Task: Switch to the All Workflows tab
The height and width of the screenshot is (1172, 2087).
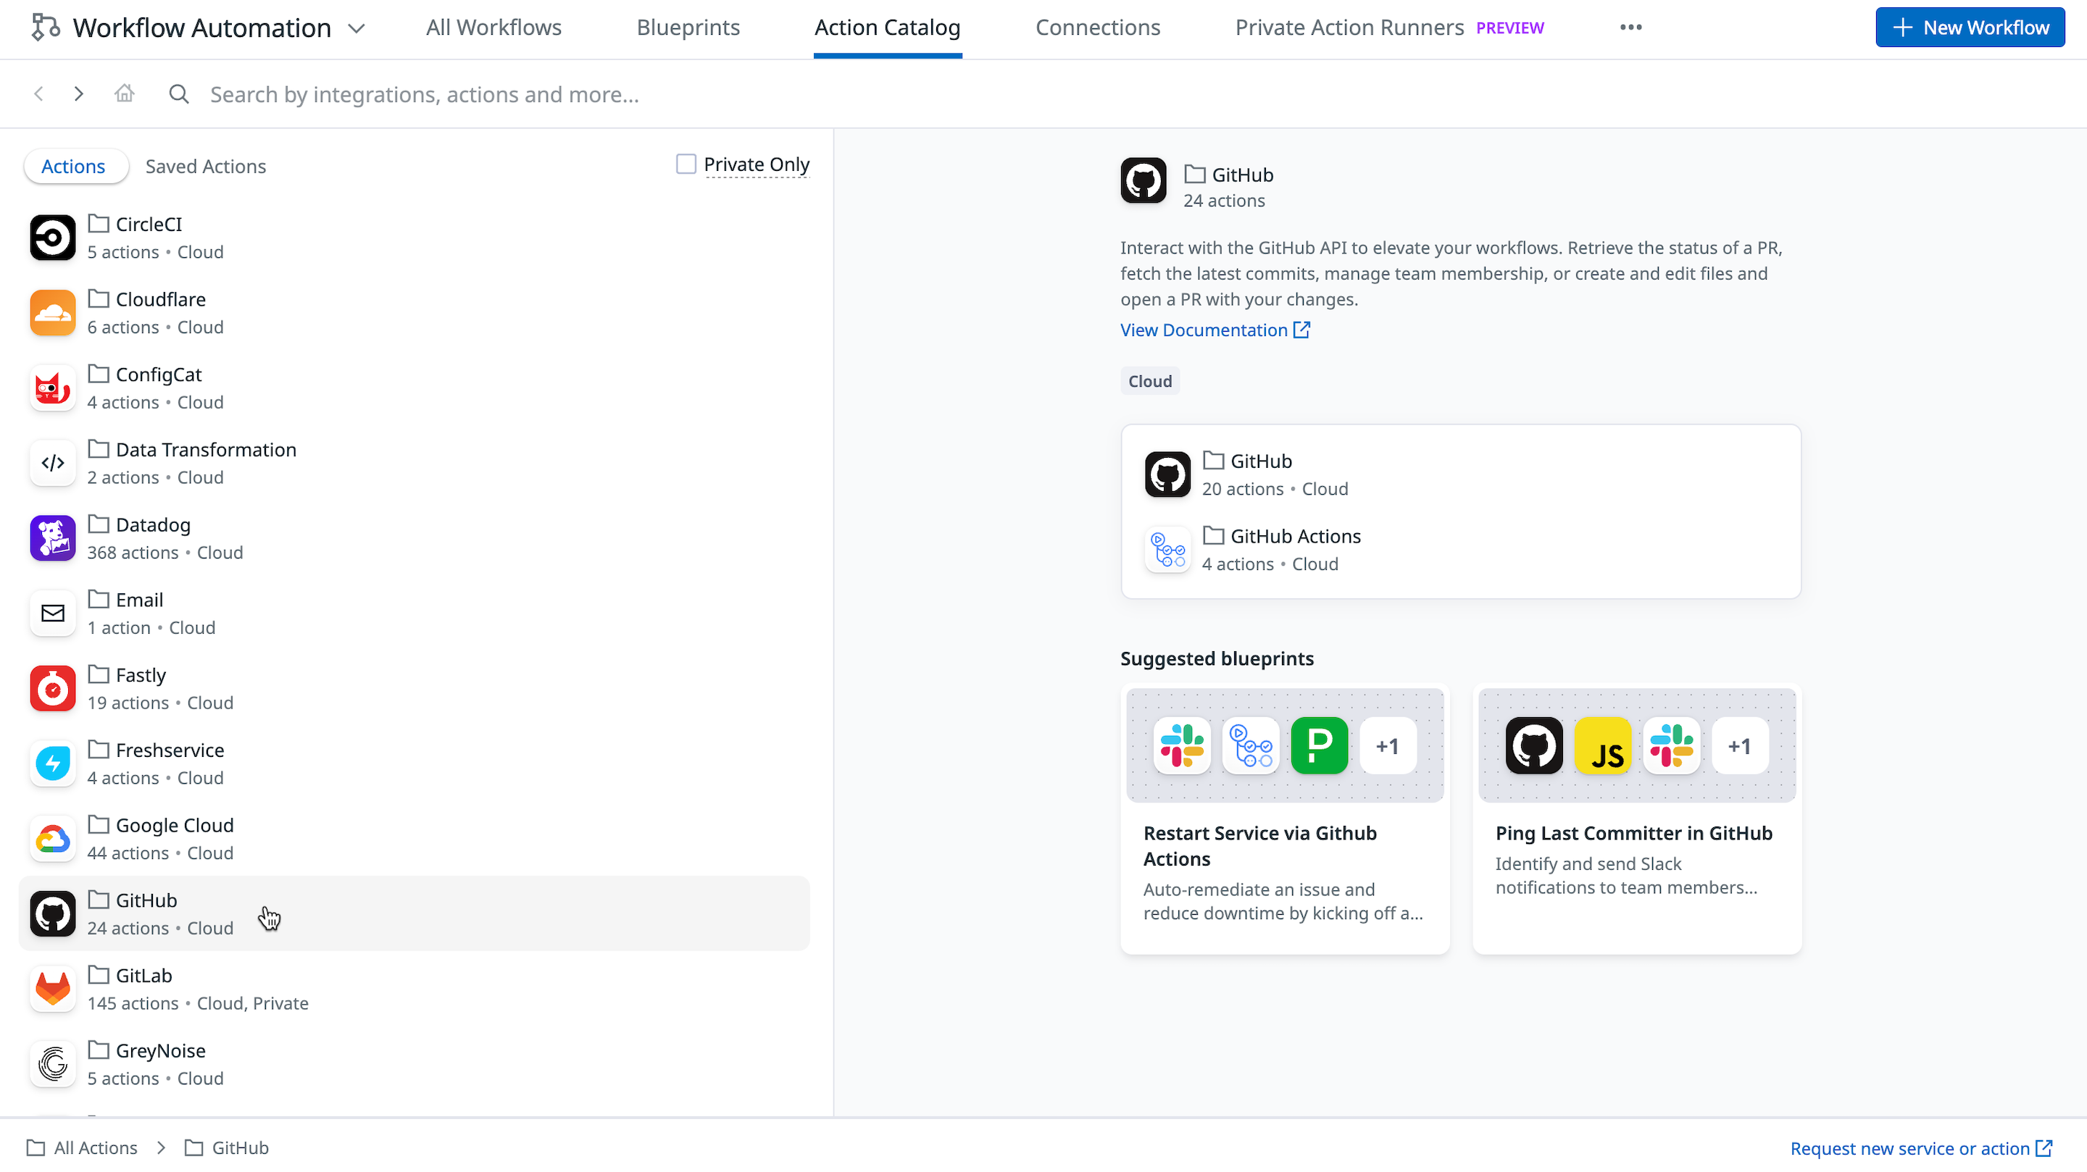Action: pyautogui.click(x=493, y=28)
